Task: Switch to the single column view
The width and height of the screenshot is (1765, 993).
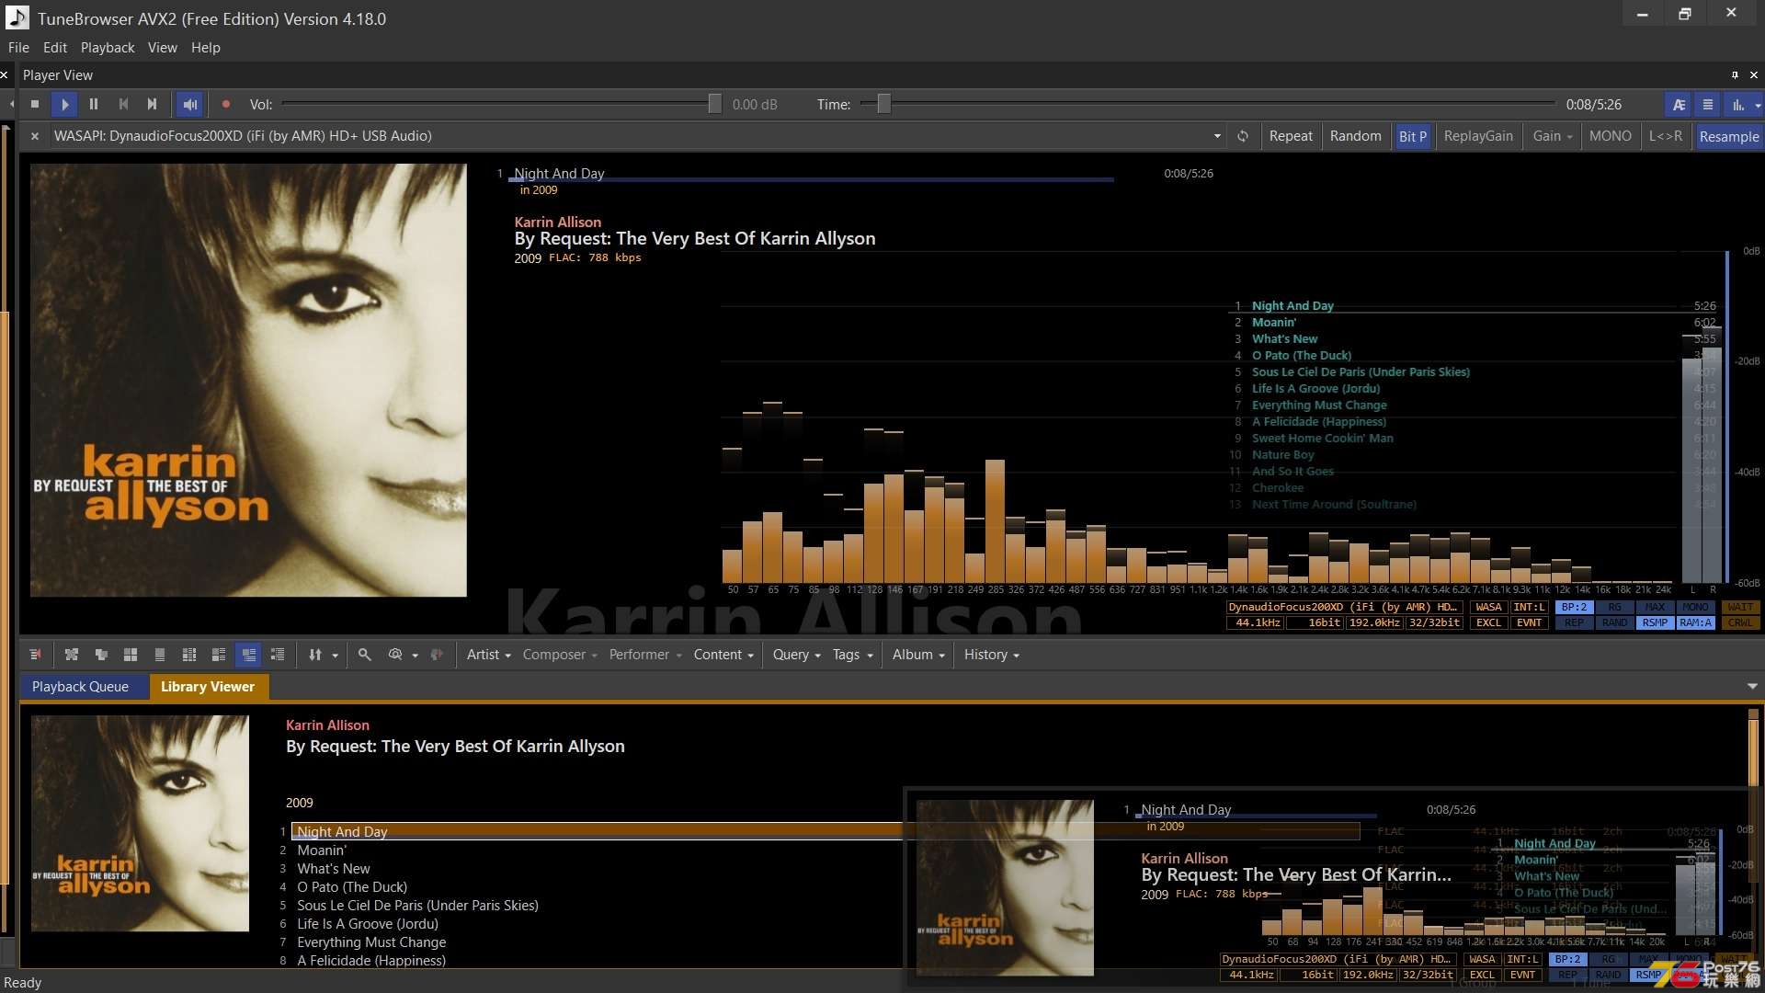Action: pyautogui.click(x=160, y=655)
